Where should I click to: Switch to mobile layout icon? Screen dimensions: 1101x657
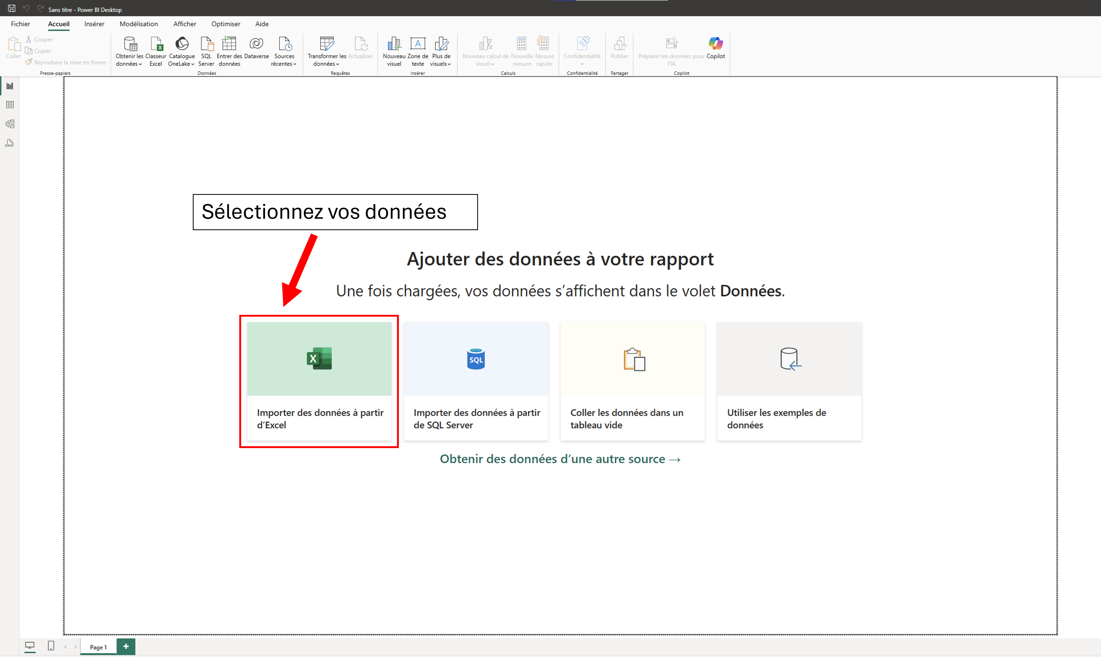coord(51,646)
